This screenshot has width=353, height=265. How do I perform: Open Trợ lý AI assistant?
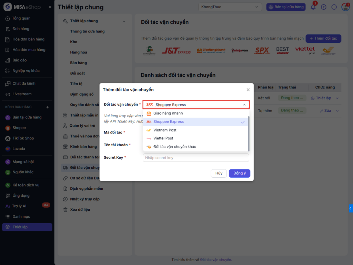[x=19, y=206]
